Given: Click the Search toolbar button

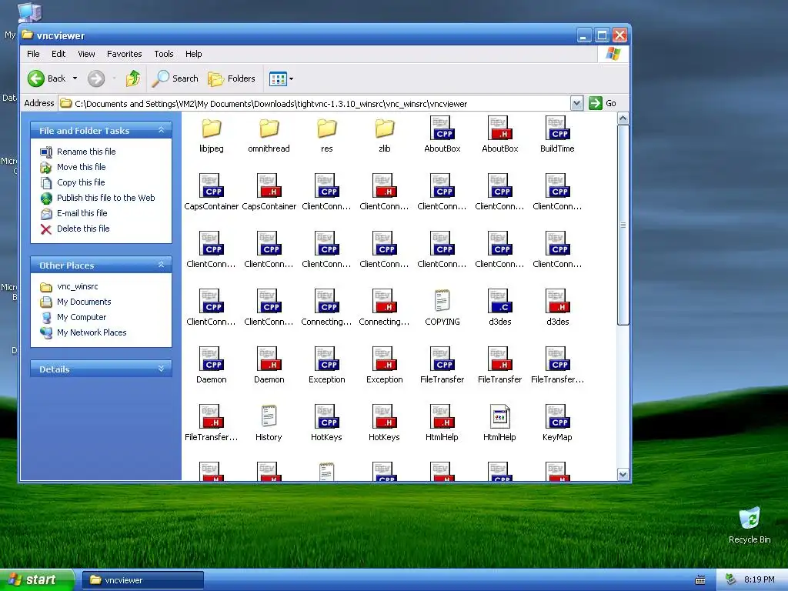Looking at the screenshot, I should point(175,78).
